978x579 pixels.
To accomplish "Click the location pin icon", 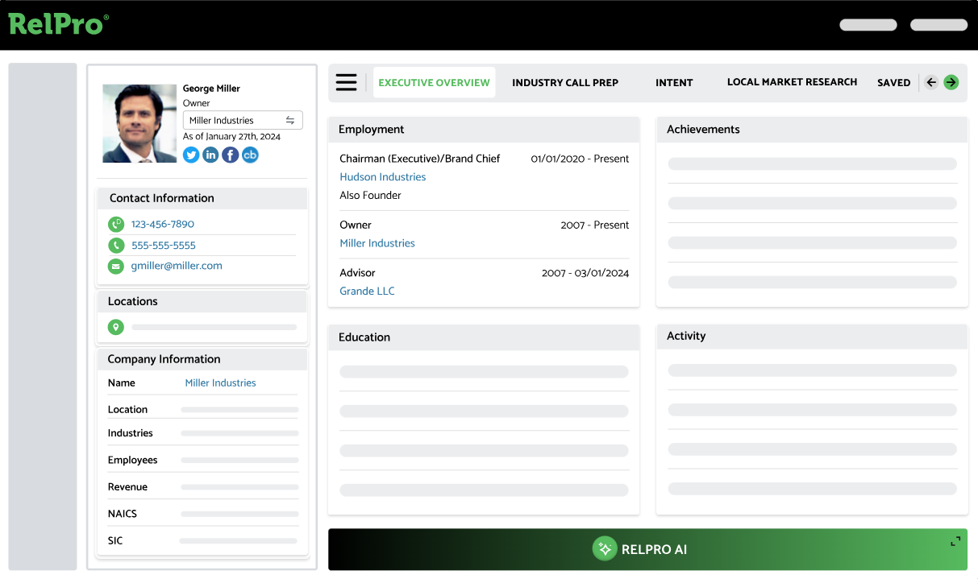I will pos(116,327).
